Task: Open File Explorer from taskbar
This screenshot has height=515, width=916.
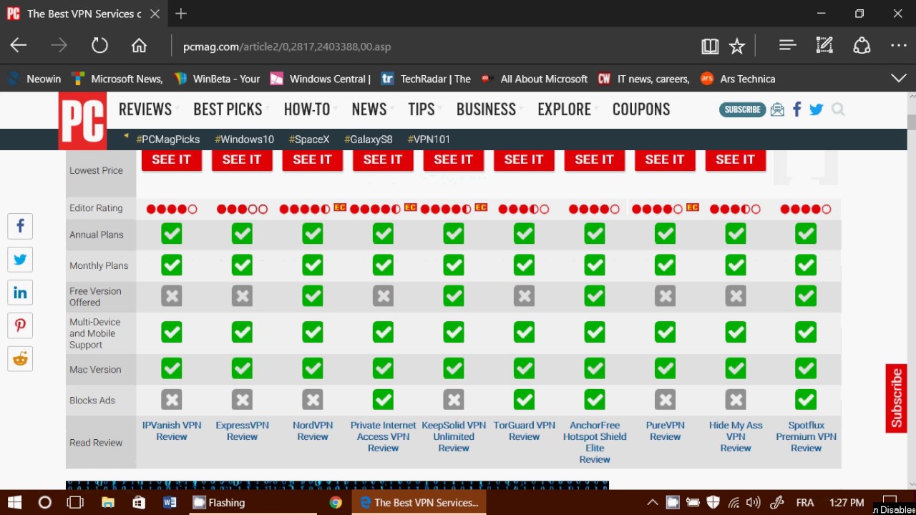Action: click(107, 502)
